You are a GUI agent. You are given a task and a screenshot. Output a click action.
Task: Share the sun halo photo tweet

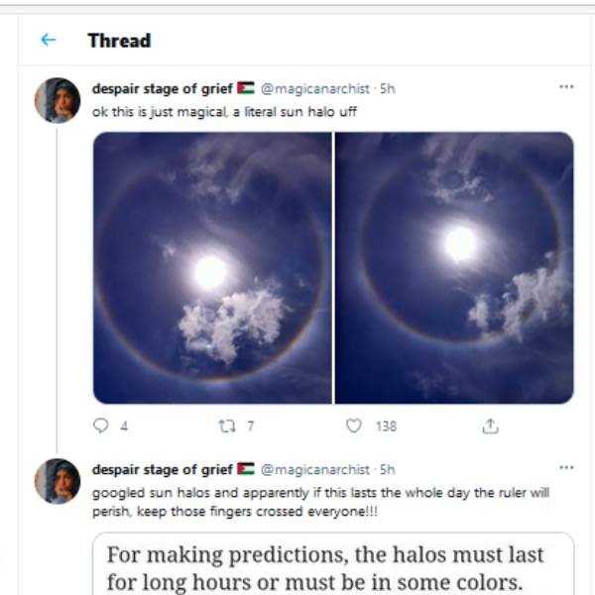tap(489, 425)
